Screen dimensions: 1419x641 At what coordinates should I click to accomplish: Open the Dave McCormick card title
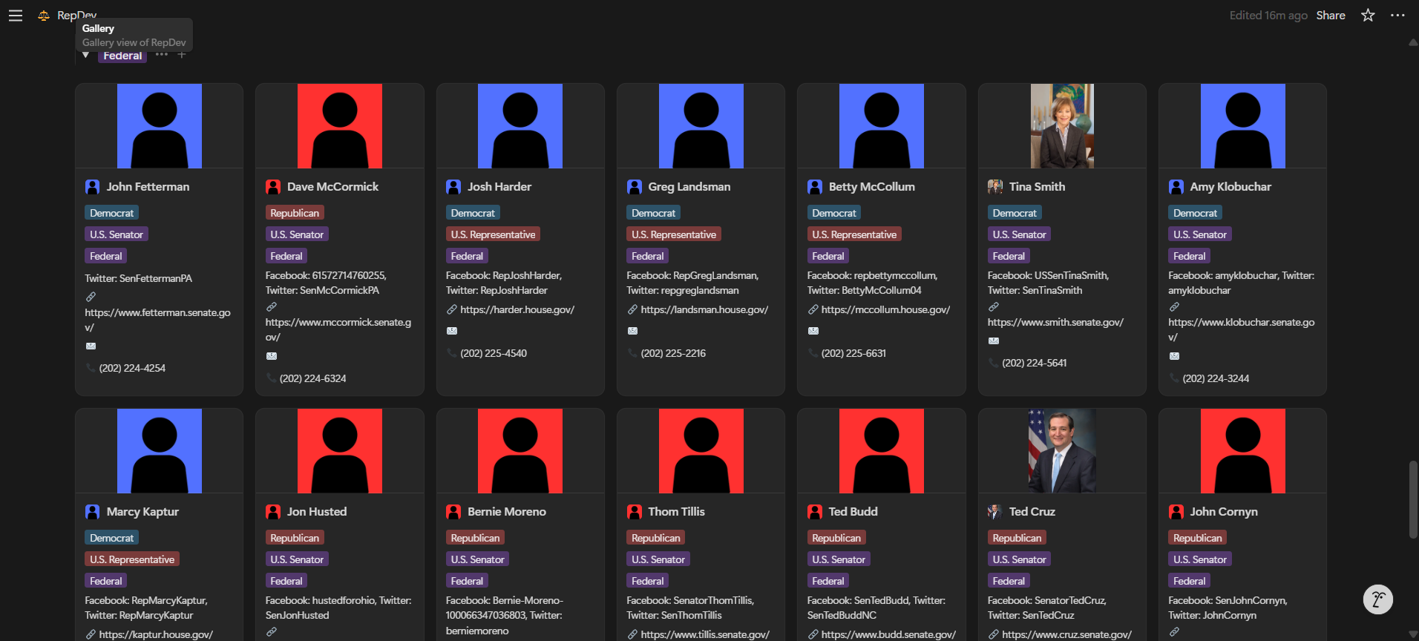coord(332,187)
